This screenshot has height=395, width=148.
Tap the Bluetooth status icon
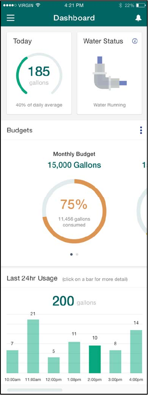(121, 5)
